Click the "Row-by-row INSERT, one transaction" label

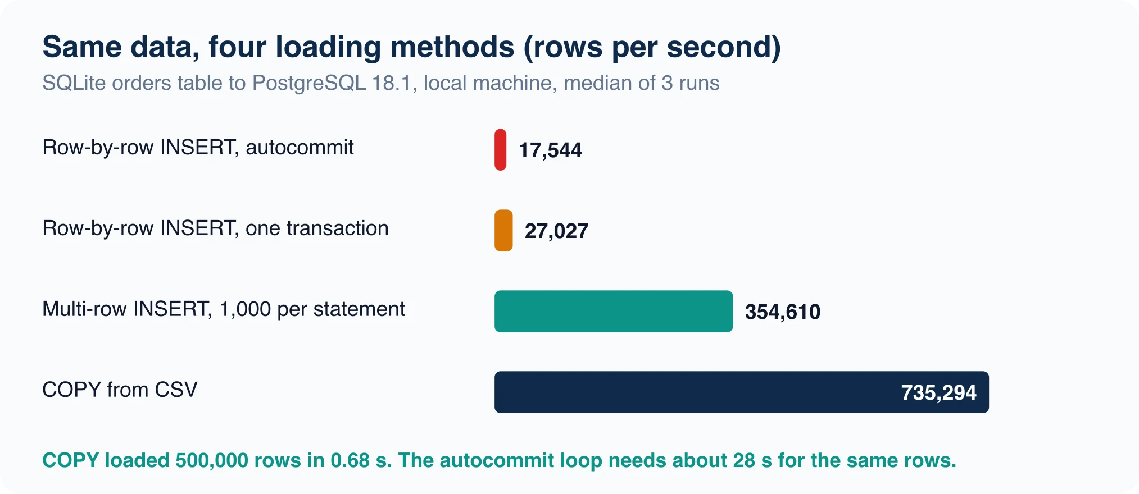click(x=215, y=228)
